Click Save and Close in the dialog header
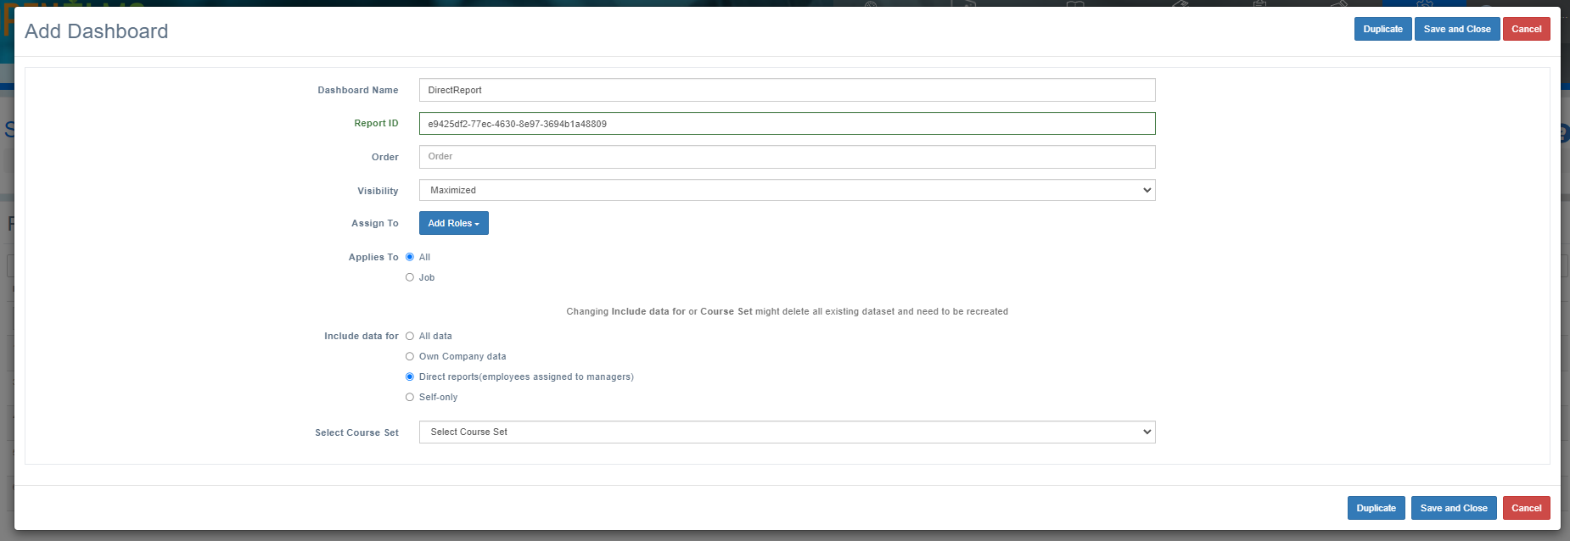Screen dimensions: 1570x541 point(1457,29)
